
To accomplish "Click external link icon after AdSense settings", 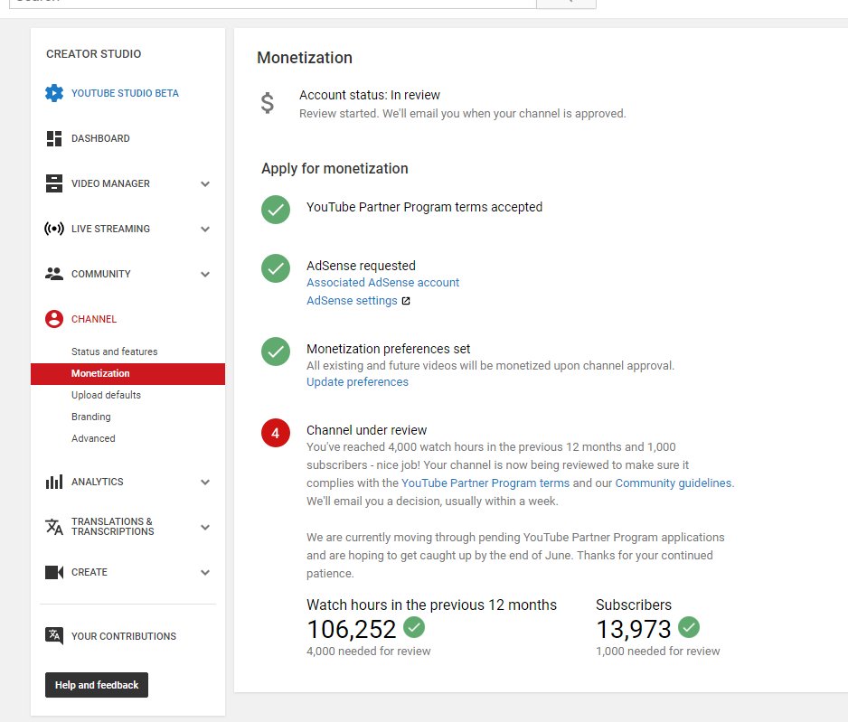I will click(x=406, y=301).
